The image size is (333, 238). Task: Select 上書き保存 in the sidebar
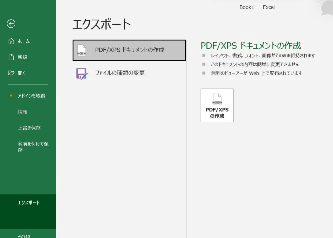28,127
